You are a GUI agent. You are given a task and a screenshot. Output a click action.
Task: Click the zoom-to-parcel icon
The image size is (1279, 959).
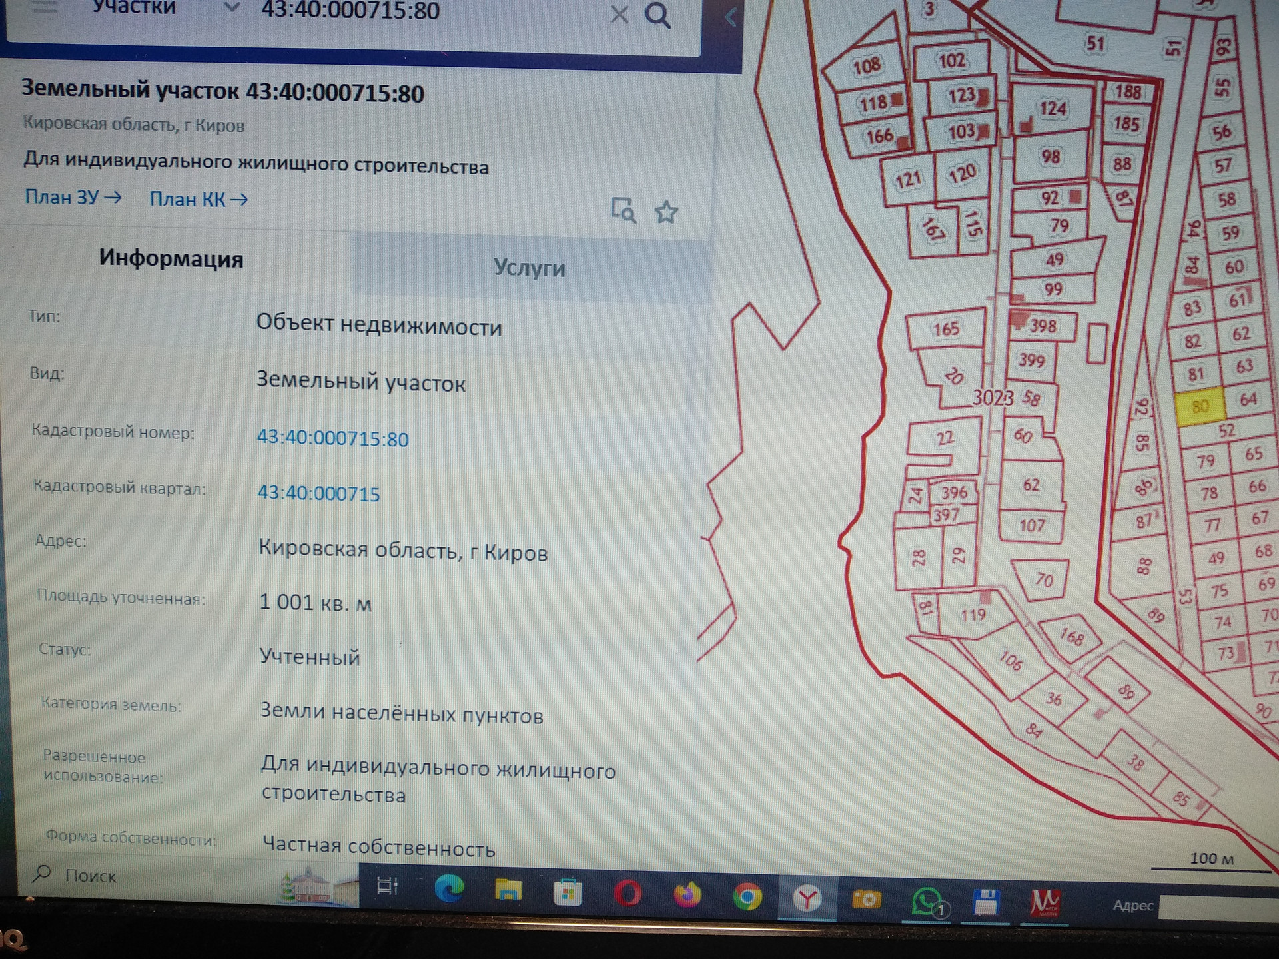(623, 210)
